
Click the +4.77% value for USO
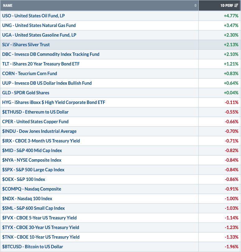231,16
